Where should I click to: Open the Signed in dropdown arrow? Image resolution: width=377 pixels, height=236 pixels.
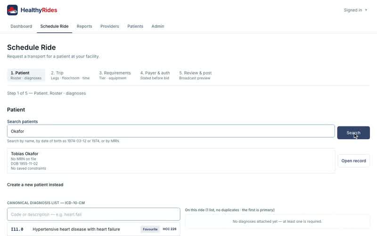click(366, 10)
